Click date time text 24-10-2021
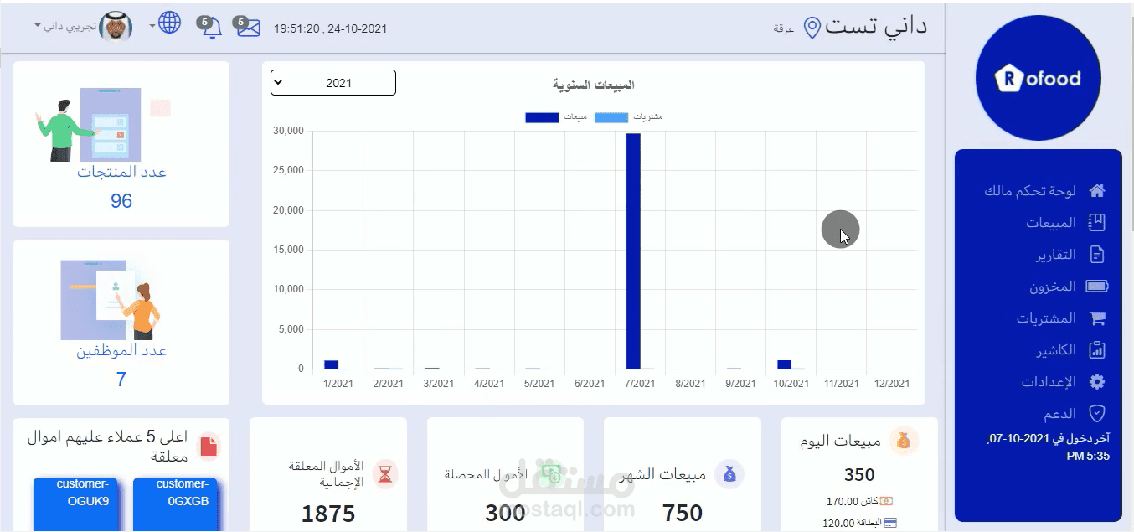This screenshot has height=532, width=1134. pos(330,28)
